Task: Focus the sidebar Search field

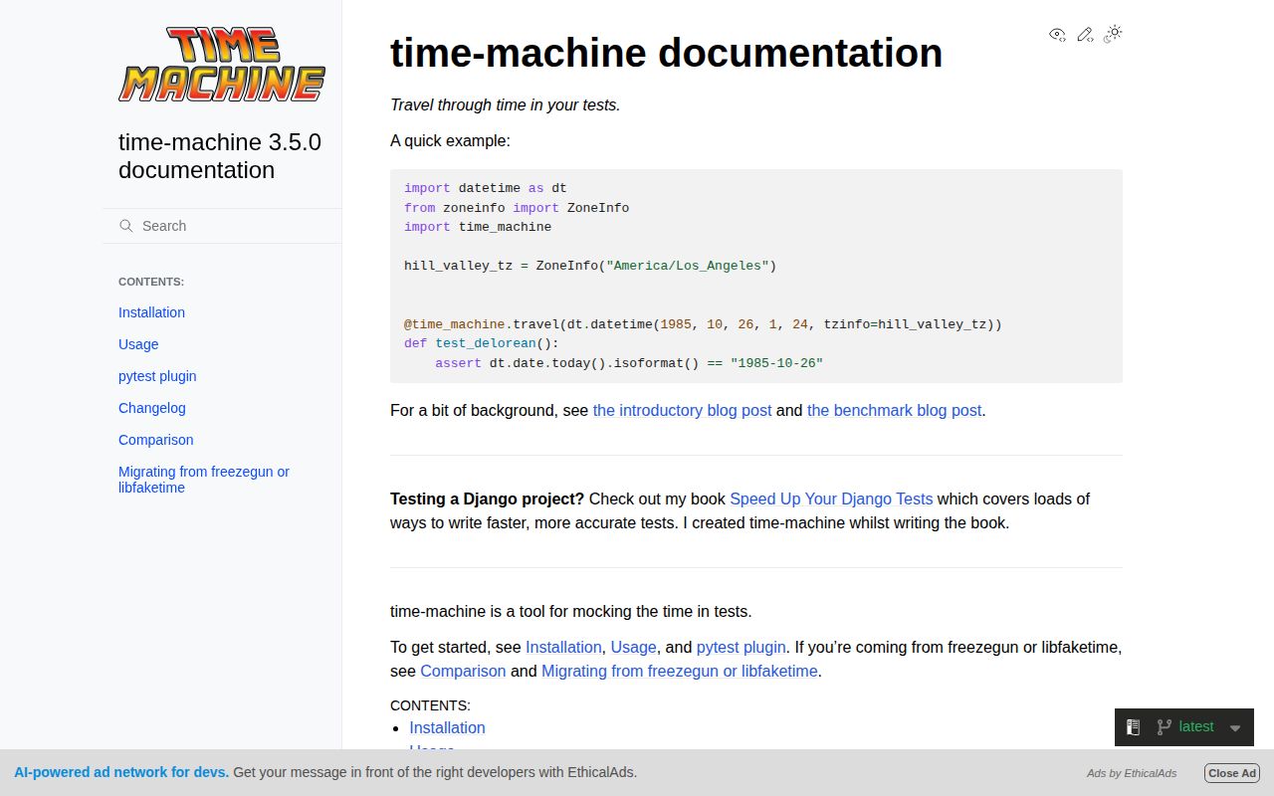Action: [x=222, y=226]
